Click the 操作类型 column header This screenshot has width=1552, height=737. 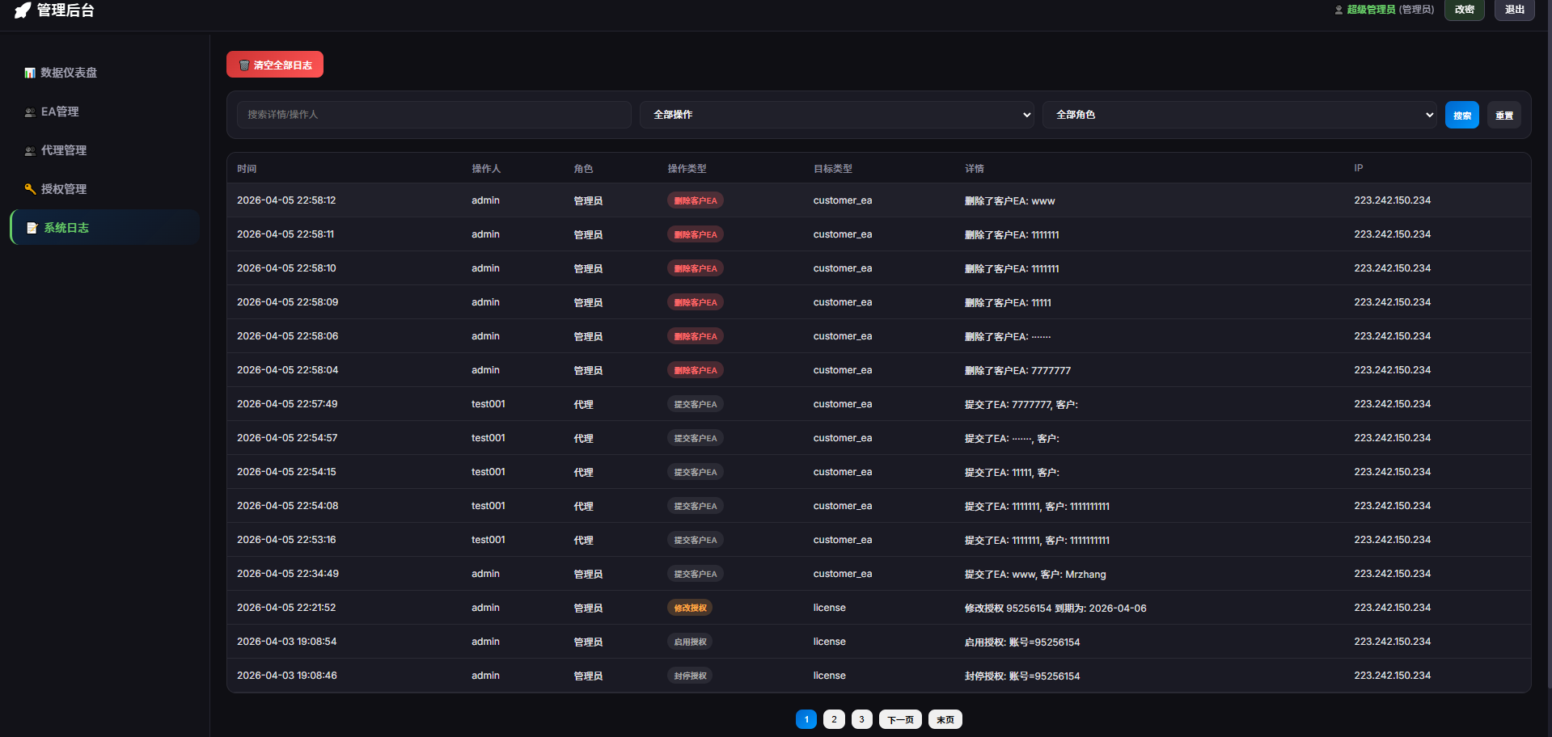tap(687, 169)
